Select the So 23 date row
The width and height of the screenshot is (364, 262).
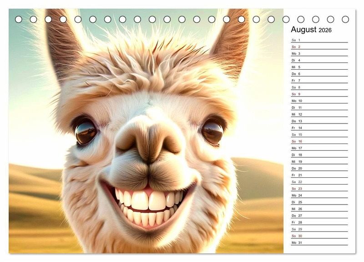(319, 189)
